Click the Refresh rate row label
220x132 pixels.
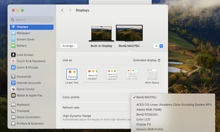(71, 108)
